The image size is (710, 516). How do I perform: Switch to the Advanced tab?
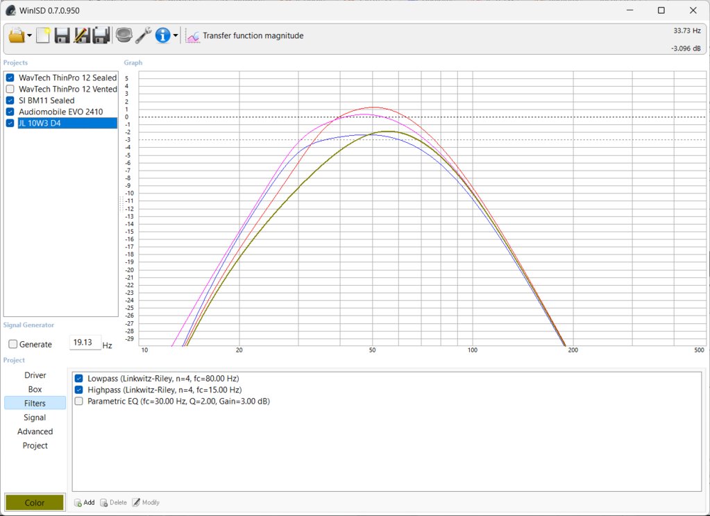tap(35, 431)
